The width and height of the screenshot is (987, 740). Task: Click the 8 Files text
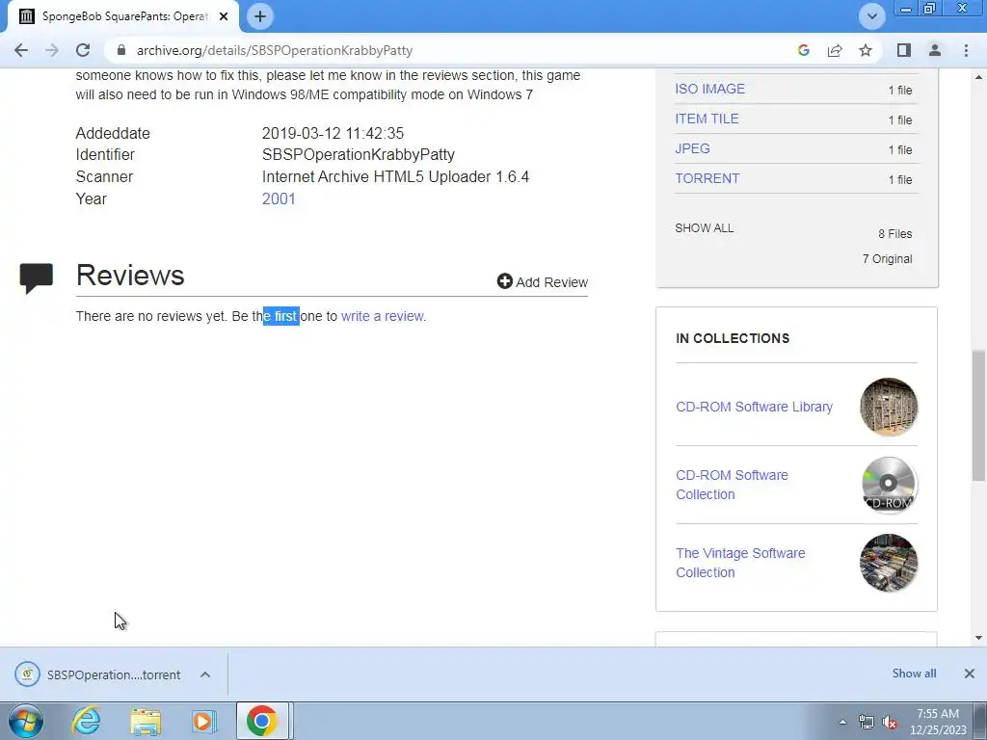coord(895,233)
